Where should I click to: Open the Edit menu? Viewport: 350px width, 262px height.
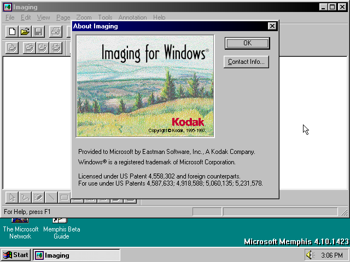coord(26,17)
